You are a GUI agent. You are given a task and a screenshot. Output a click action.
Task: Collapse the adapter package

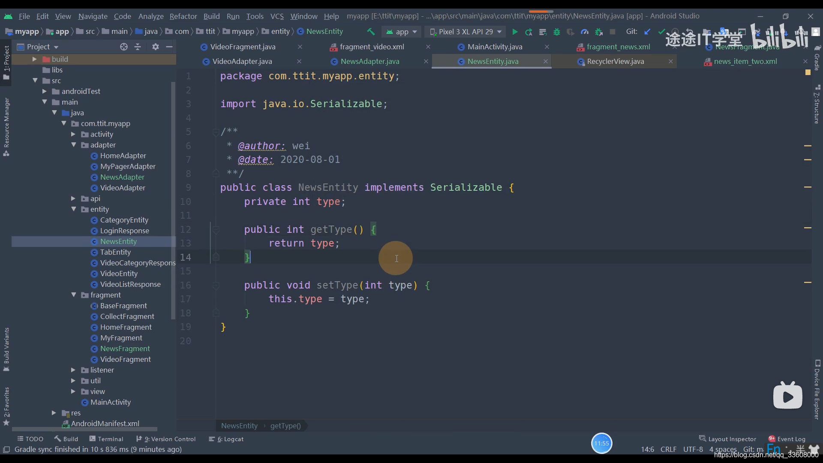[74, 145]
